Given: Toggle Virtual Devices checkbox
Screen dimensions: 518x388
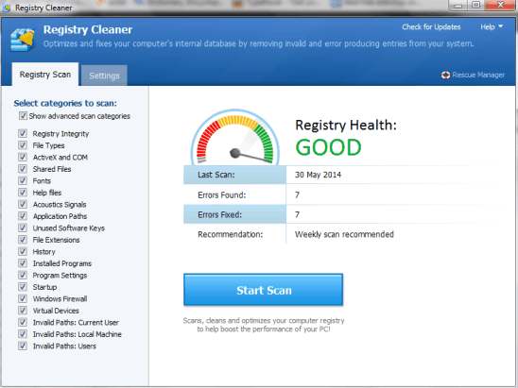Looking at the screenshot, I should [23, 311].
